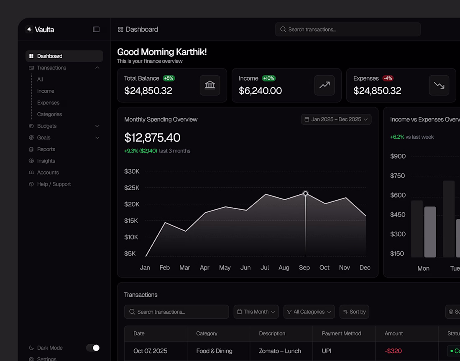Click the Help question-mark icon in sidebar
This screenshot has width=460, height=361.
31,184
